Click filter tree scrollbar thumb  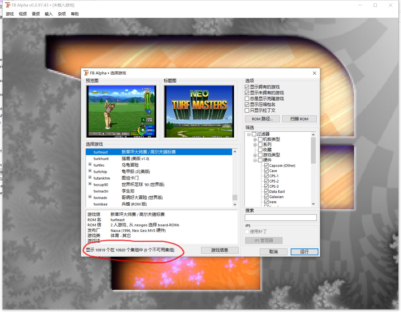coord(313,150)
